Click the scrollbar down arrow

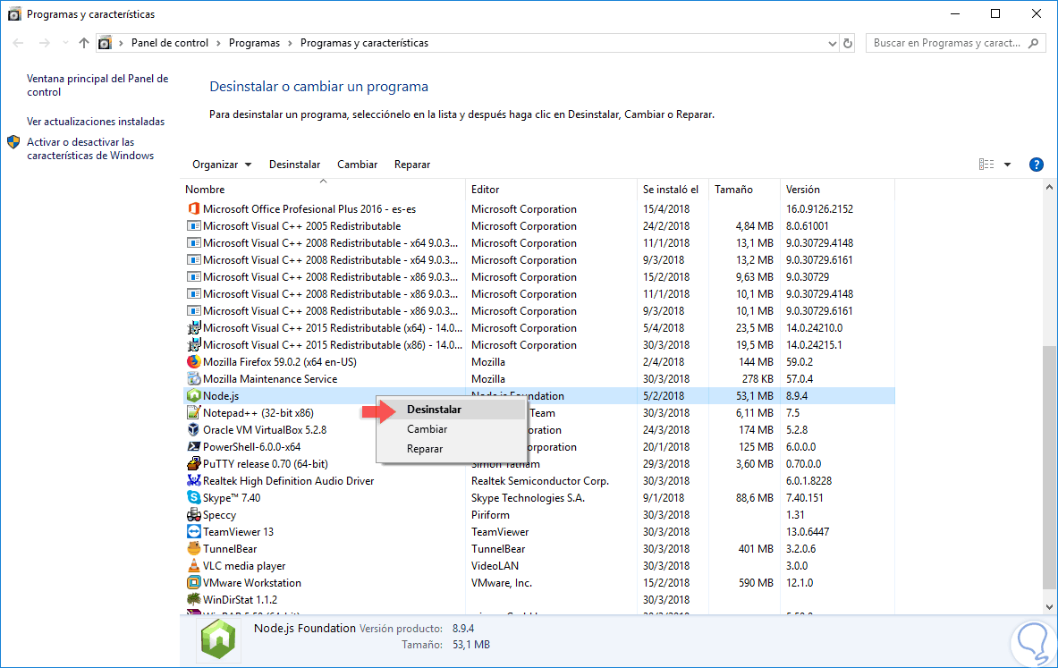[1048, 607]
